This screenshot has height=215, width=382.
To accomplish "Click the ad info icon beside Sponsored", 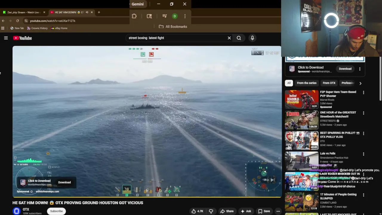I will pos(31,192).
